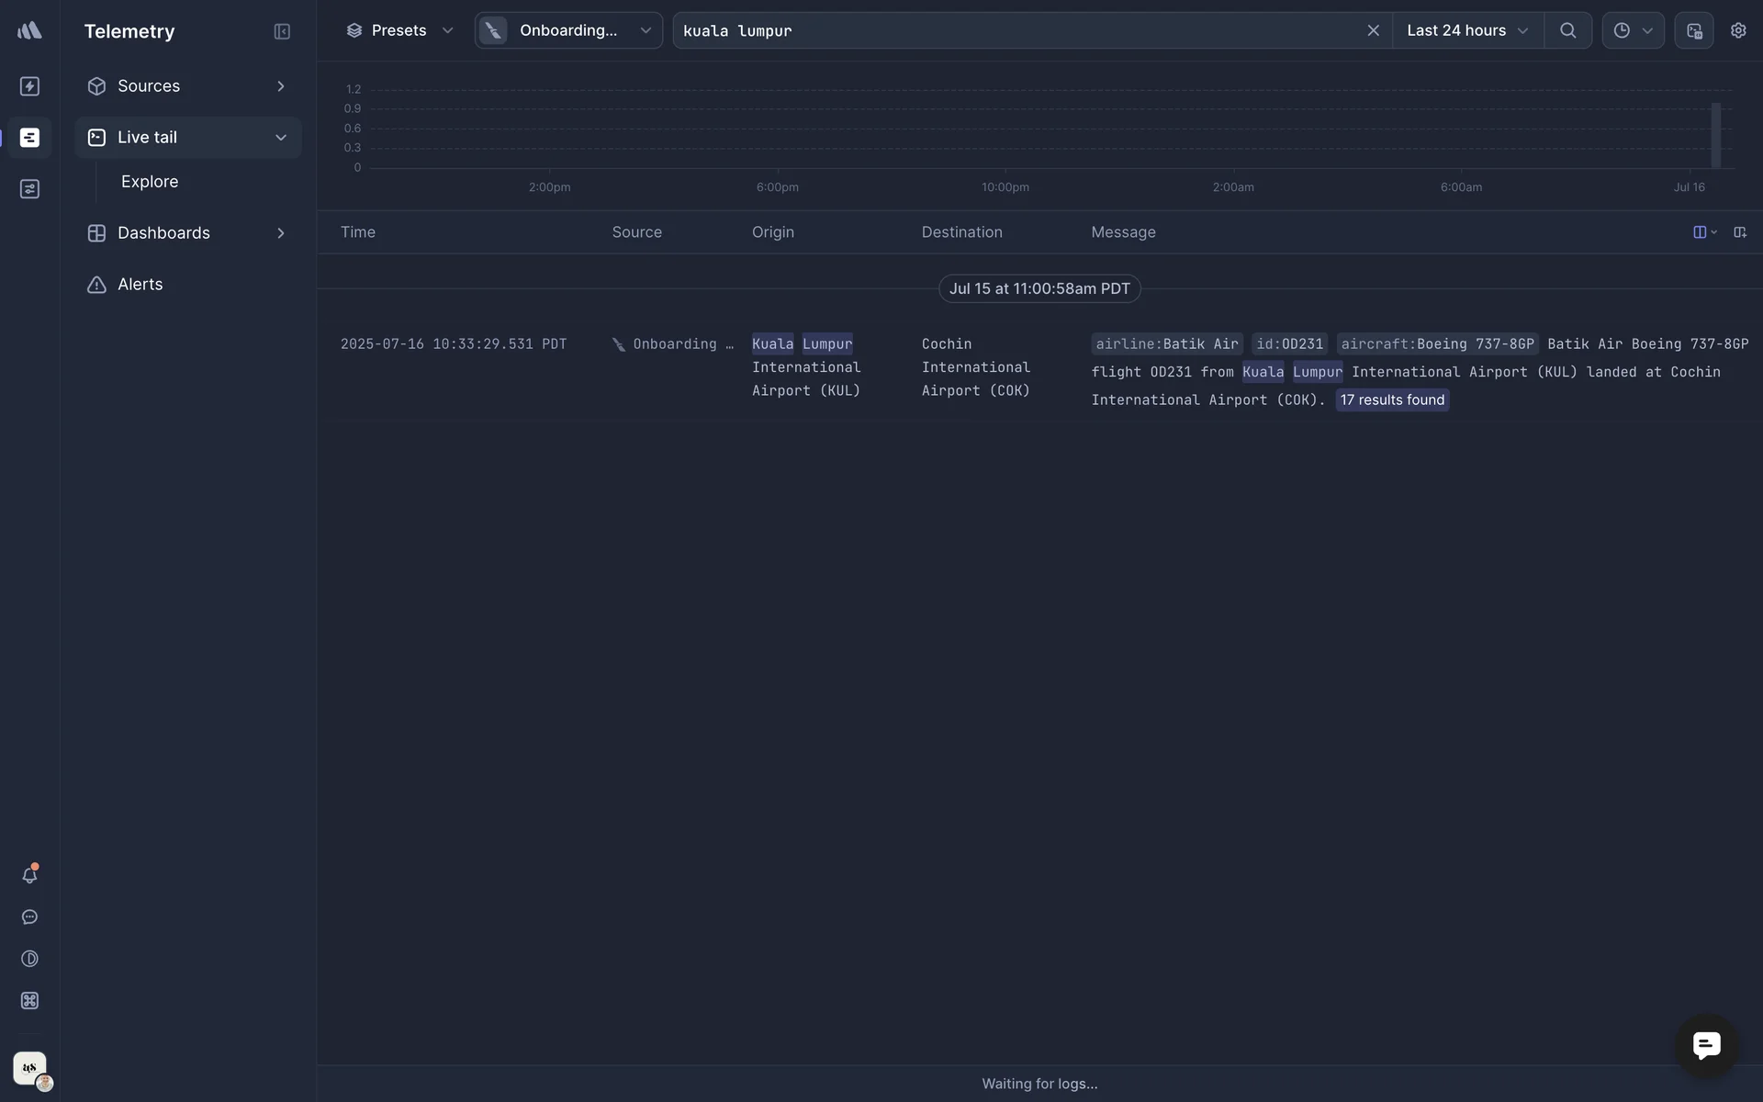This screenshot has width=1763, height=1102.
Task: Click the user avatar at bottom left
Action: coord(30,1069)
